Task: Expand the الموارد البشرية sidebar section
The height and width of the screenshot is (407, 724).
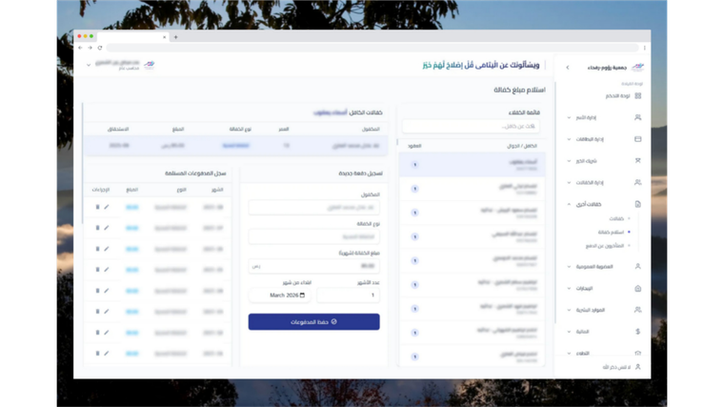Action: pos(569,310)
